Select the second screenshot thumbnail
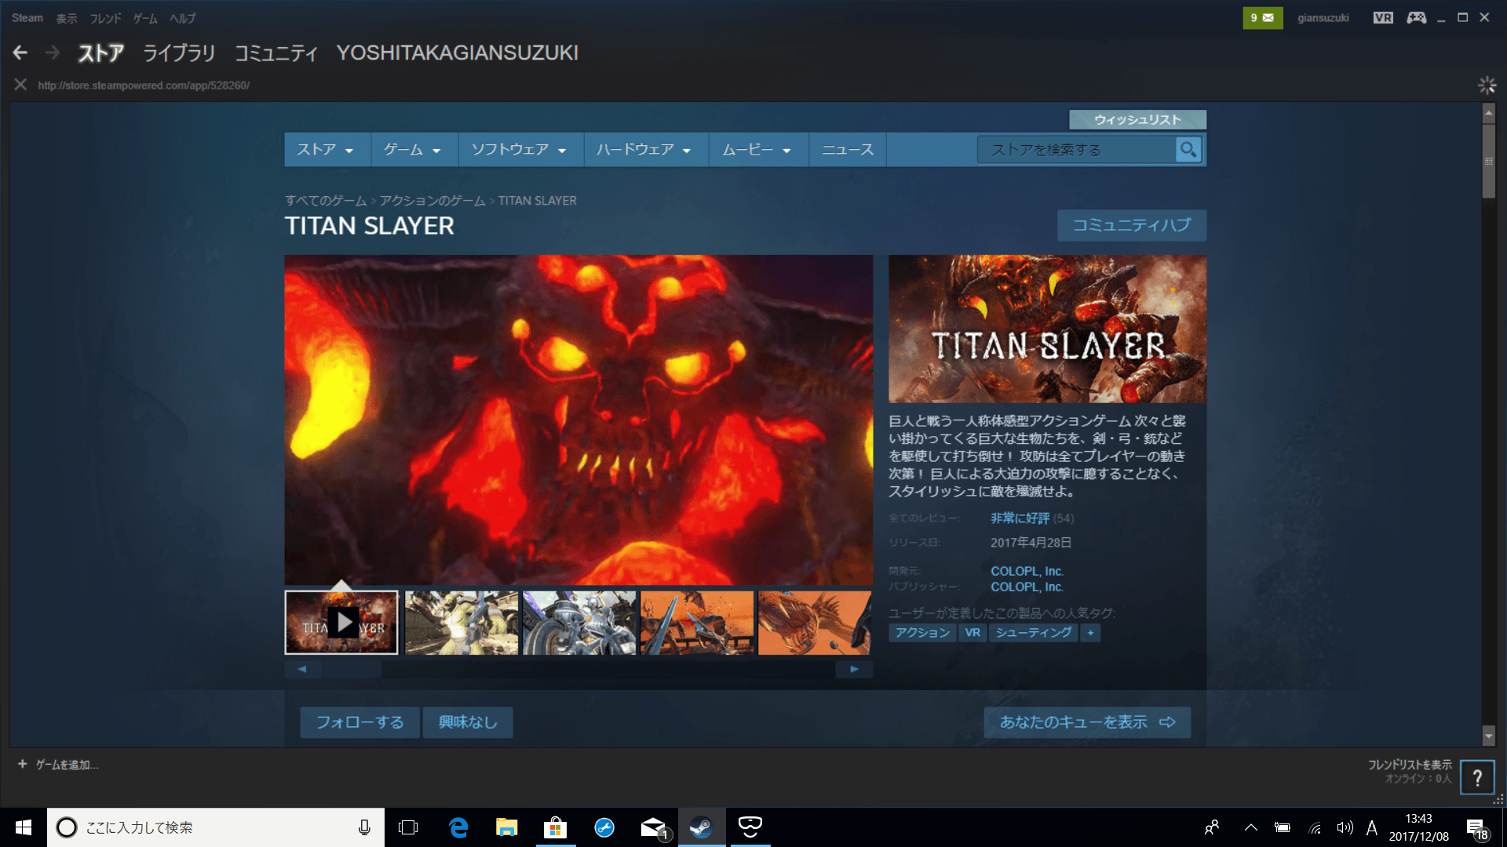Viewport: 1507px width, 847px height. tap(461, 623)
